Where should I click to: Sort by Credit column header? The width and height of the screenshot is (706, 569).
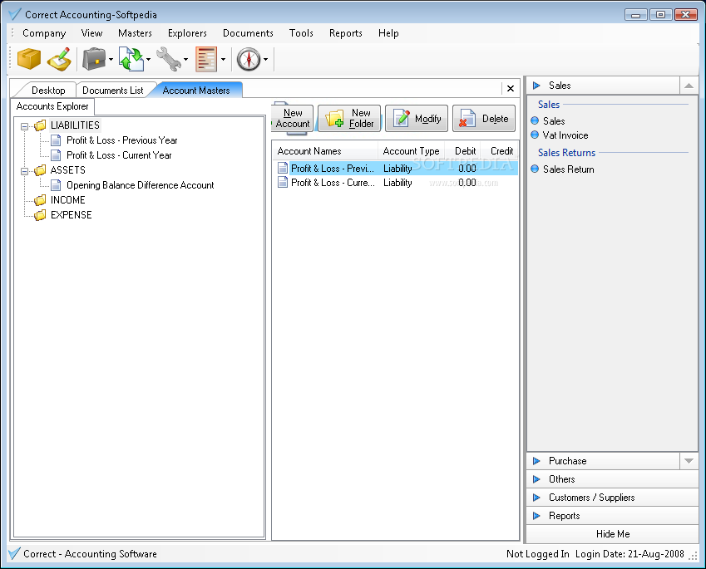[x=499, y=151]
